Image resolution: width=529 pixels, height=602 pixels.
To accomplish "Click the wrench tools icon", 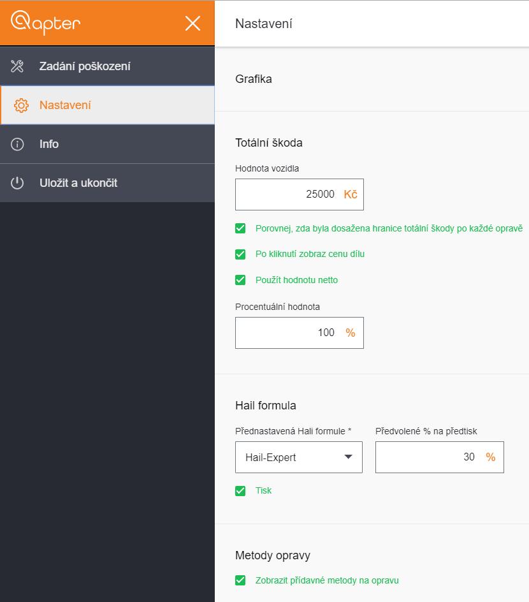I will [x=17, y=66].
